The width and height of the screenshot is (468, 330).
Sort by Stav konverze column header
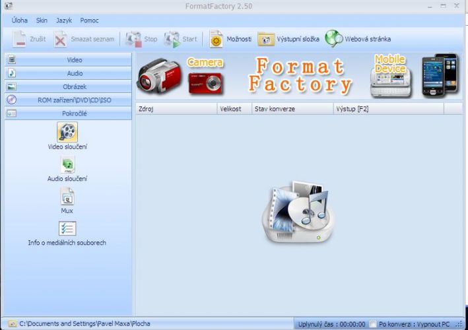tap(292, 109)
